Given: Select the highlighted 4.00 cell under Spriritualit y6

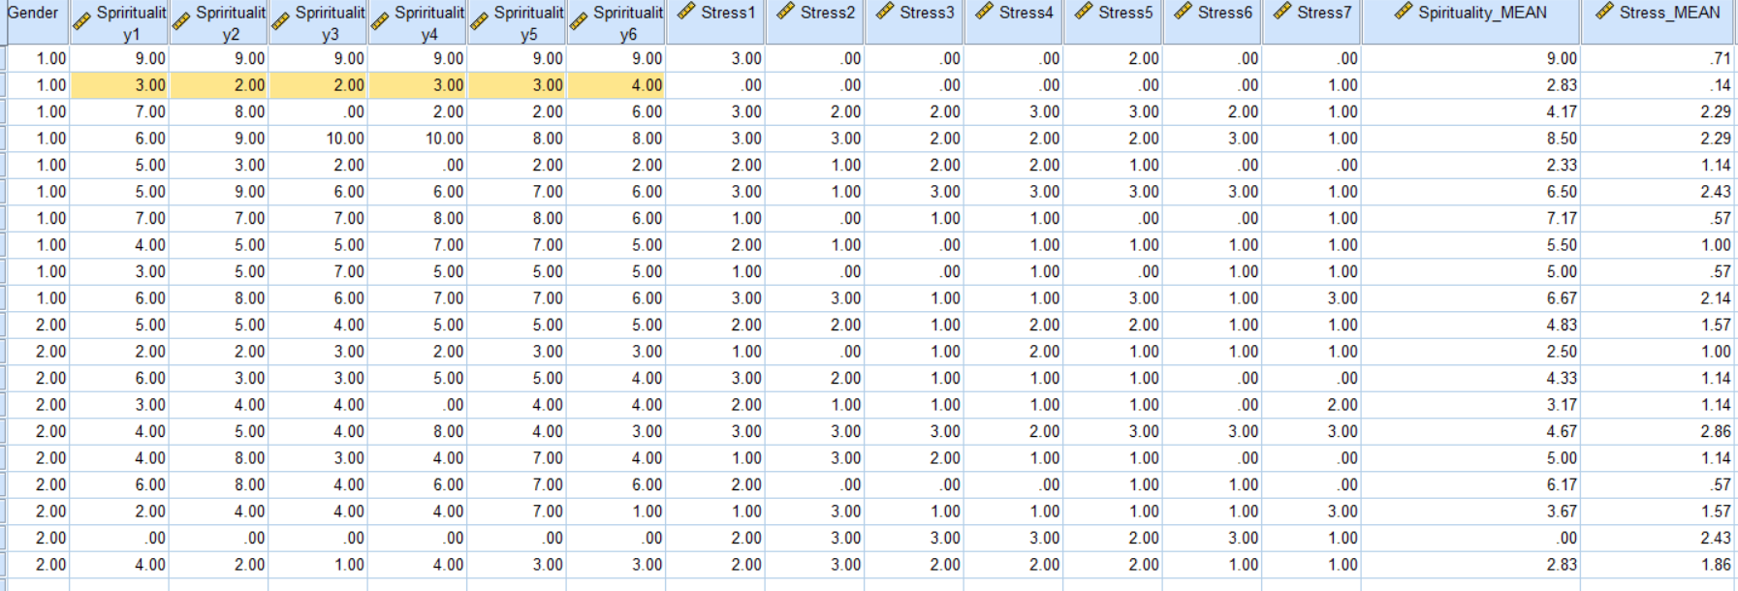Looking at the screenshot, I should click(x=616, y=85).
